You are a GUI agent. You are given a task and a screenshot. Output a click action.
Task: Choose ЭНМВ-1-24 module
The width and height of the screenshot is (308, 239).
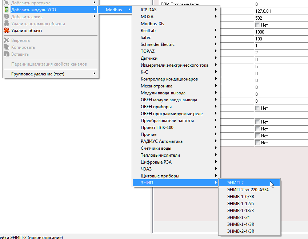tap(249, 218)
